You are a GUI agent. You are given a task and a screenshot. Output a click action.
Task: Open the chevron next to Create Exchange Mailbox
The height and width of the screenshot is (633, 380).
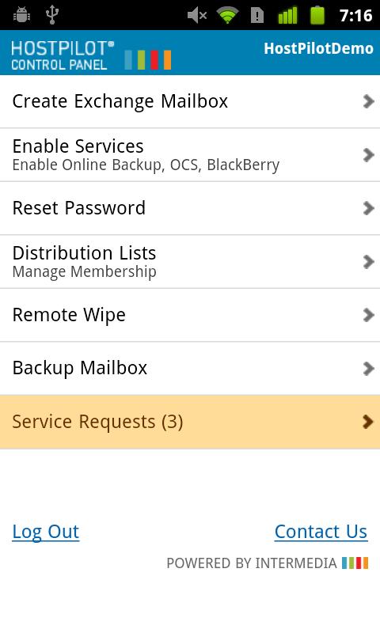(368, 101)
